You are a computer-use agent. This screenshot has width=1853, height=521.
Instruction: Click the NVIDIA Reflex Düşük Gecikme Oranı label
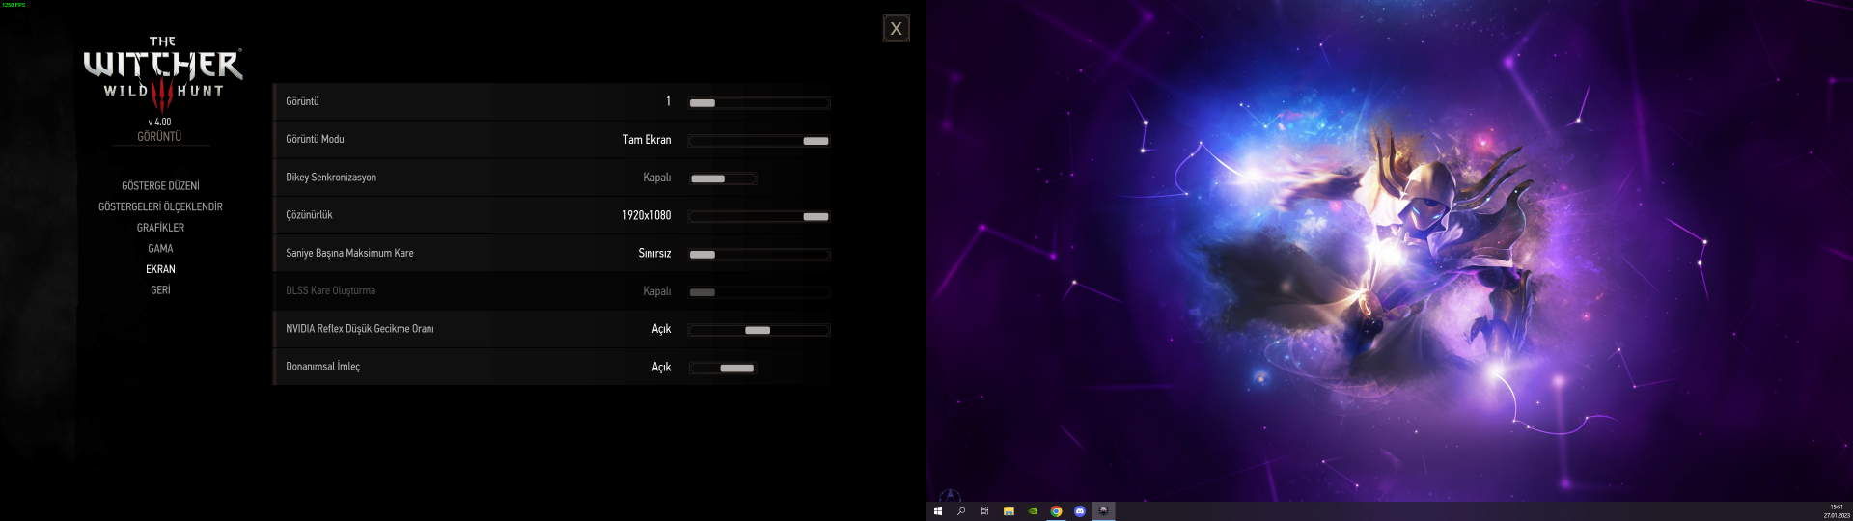[x=360, y=329]
